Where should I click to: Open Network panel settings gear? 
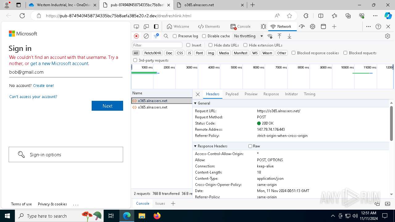click(x=388, y=36)
